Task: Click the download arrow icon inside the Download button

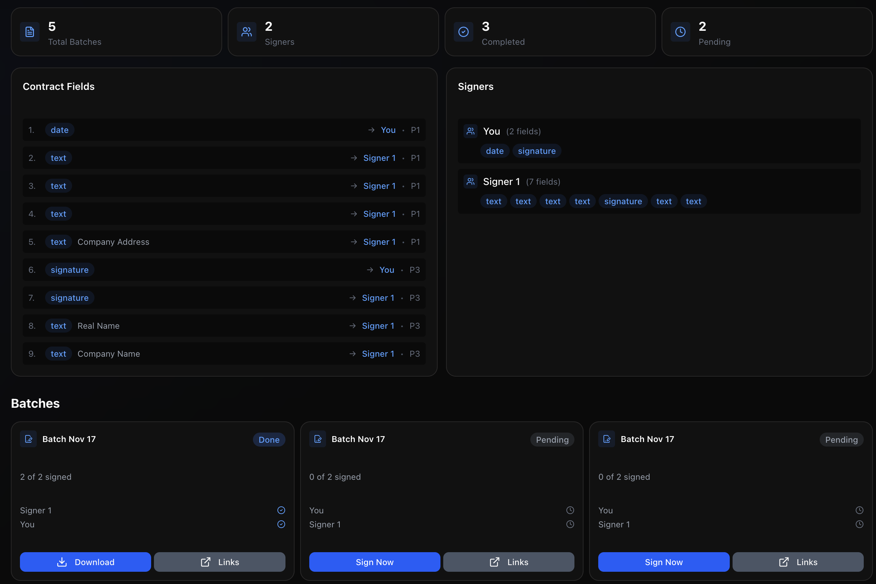Action: point(62,562)
